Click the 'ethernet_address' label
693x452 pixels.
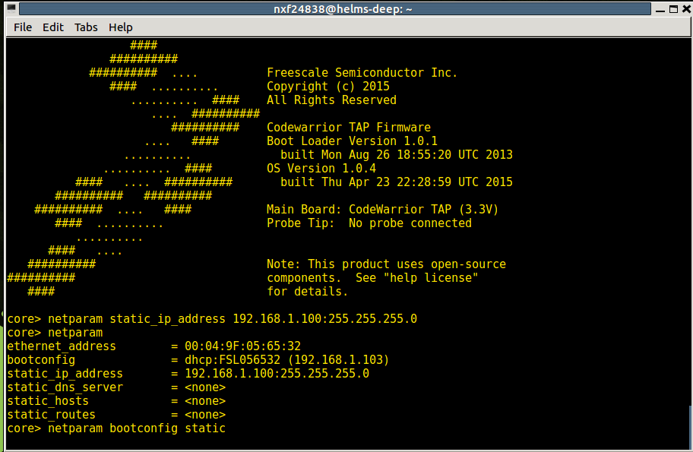(x=62, y=346)
